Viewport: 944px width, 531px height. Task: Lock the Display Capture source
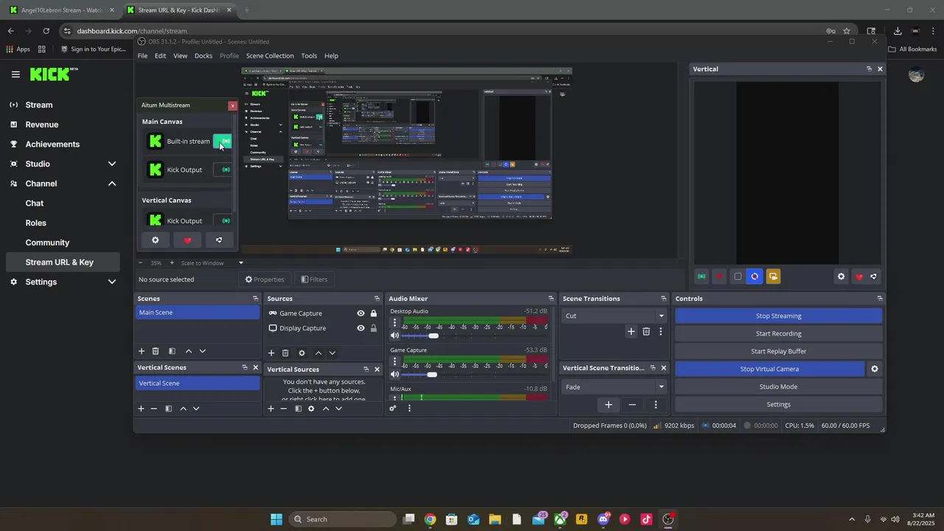click(x=374, y=328)
